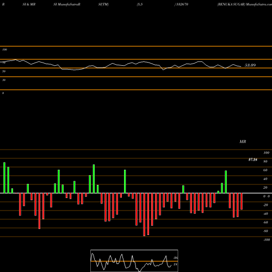Click the 40 label on MR axis

click(265, 179)
